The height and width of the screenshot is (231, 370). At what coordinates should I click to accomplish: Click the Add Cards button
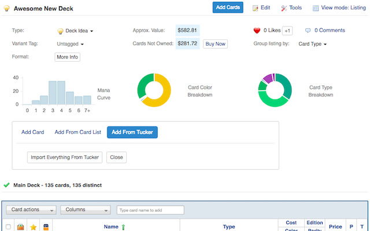pyautogui.click(x=228, y=8)
